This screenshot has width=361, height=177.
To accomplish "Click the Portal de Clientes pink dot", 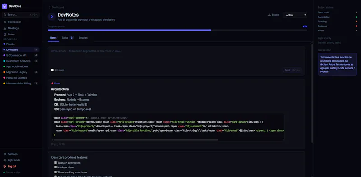I will tap(4, 78).
